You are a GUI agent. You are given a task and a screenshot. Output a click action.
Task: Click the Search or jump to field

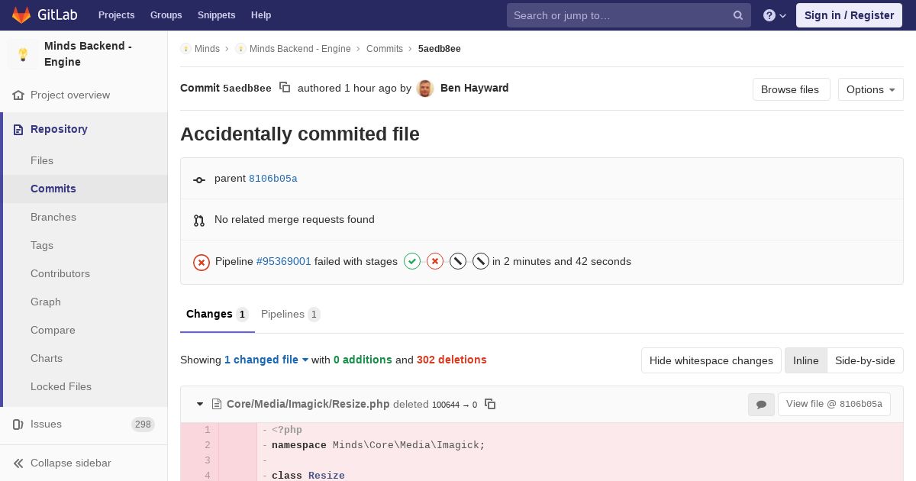pos(629,15)
